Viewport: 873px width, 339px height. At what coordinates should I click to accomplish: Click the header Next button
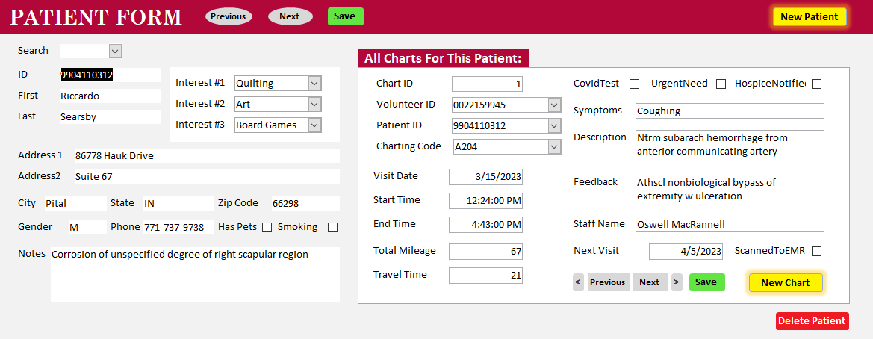pyautogui.click(x=290, y=16)
